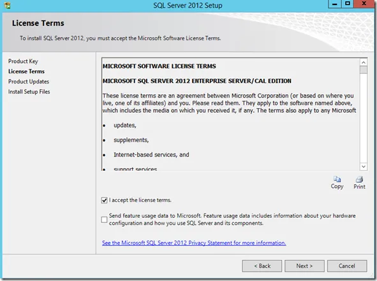Click the scroll down arrow of license text

tap(364, 166)
